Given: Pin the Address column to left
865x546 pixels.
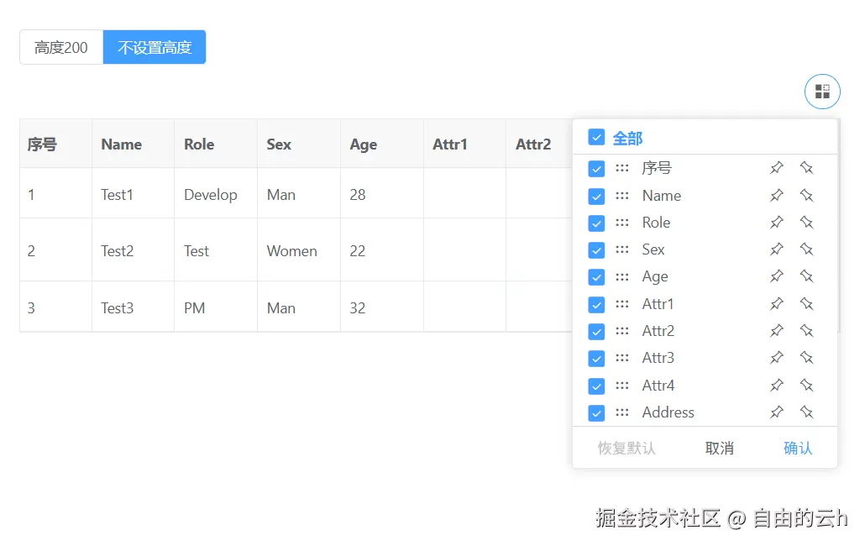Looking at the screenshot, I should (x=777, y=412).
